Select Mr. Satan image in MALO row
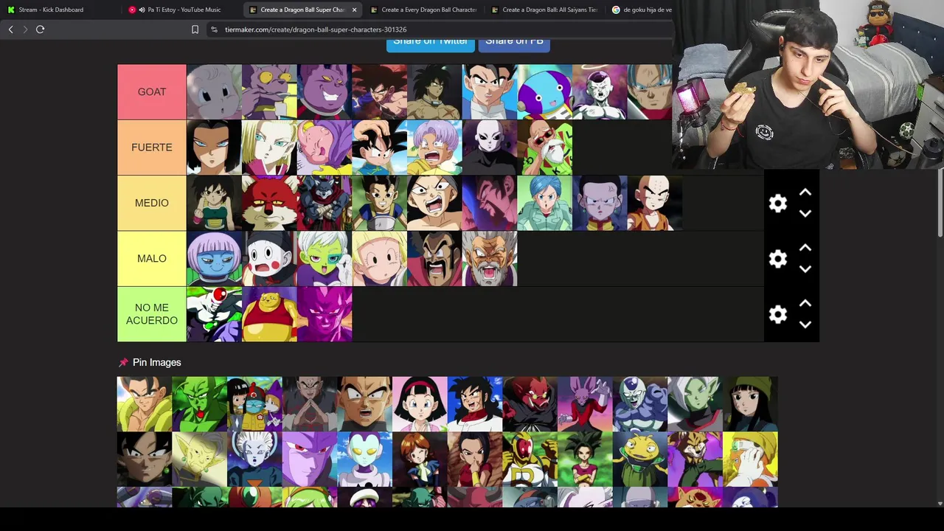 click(x=434, y=258)
